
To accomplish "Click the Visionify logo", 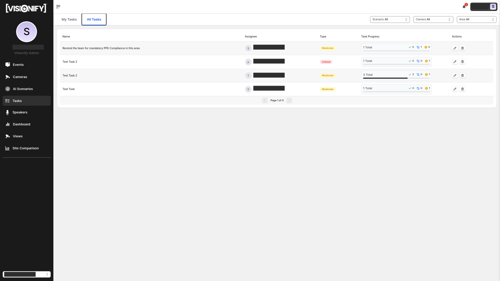I will 26,8.
